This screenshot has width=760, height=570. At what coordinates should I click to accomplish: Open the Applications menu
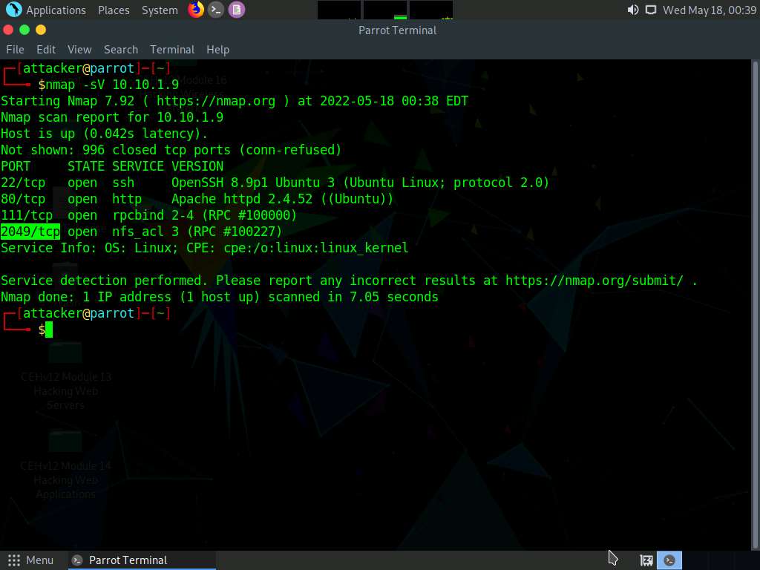(x=56, y=10)
